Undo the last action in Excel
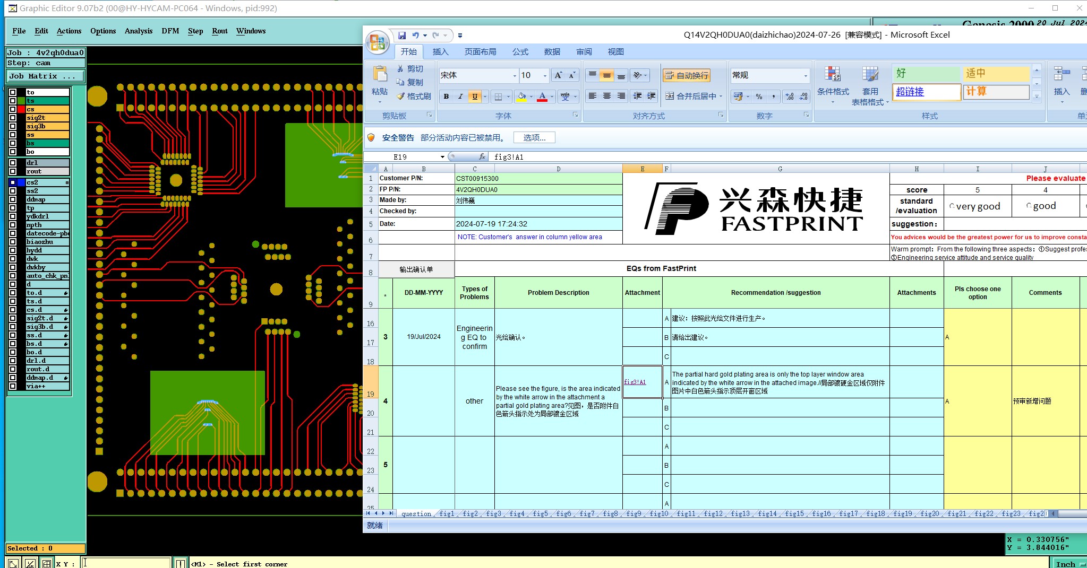Image resolution: width=1087 pixels, height=568 pixels. point(415,36)
